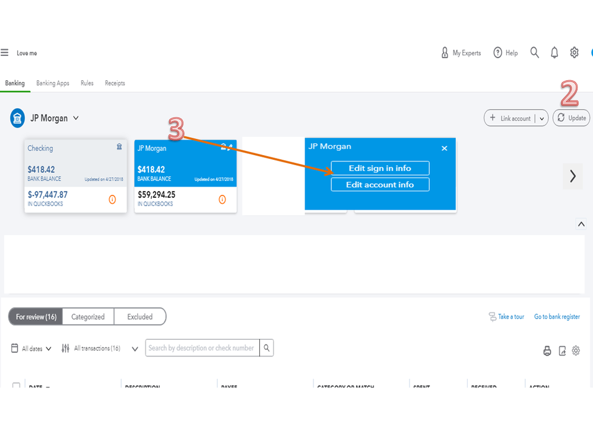The height and width of the screenshot is (445, 593).
Task: Click the search button in the search box
Action: coord(267,348)
